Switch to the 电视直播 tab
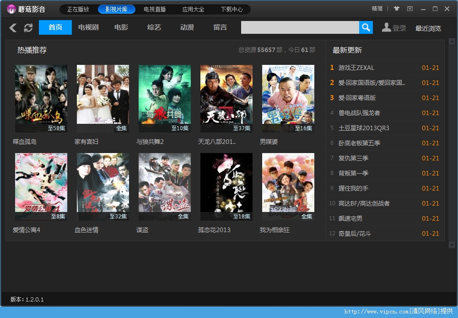Viewport: 458px width, 318px height. click(x=155, y=9)
